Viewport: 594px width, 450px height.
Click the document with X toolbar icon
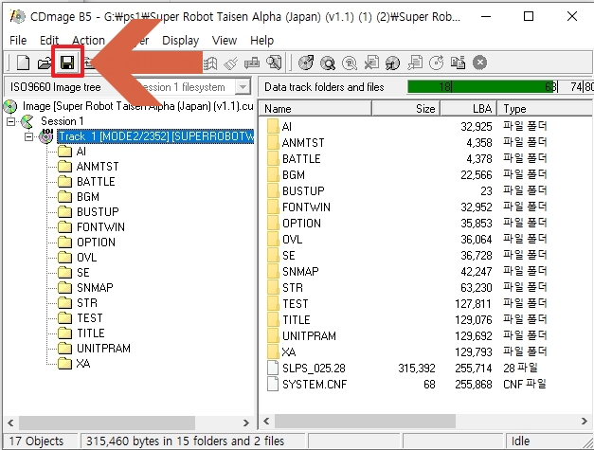coord(371,63)
